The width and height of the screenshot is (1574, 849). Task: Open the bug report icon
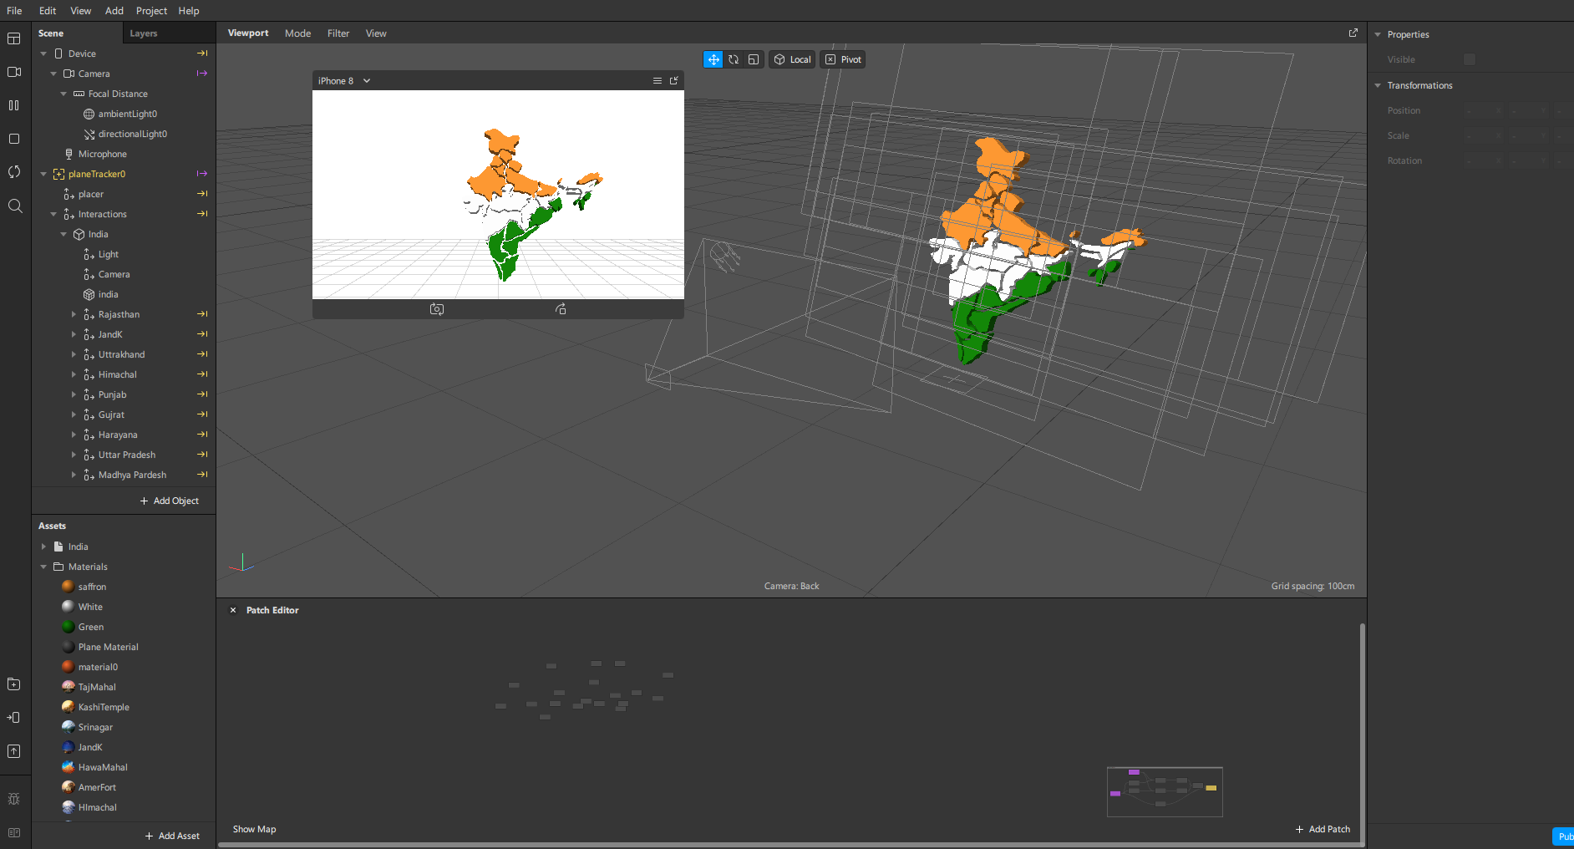[14, 799]
